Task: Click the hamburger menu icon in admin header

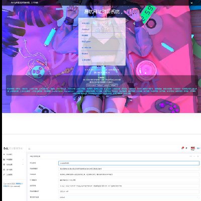Action: click(x=29, y=148)
